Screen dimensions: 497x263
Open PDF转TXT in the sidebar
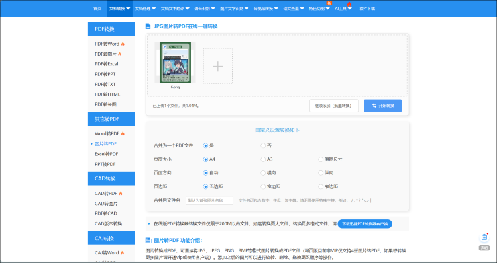(105, 84)
